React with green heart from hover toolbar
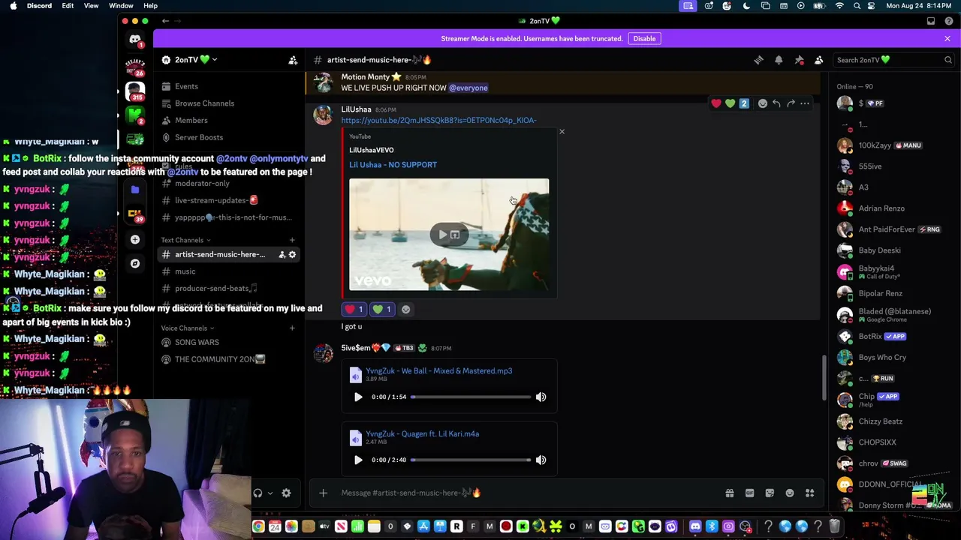Image resolution: width=961 pixels, height=540 pixels. [x=730, y=103]
